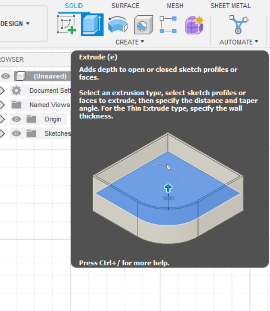Launch the Create Form tool
Screen dimensions: 270x311
click(194, 25)
